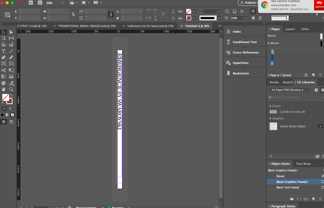Click the fill color box in toolbox
The width and height of the screenshot is (324, 208).
[x=5, y=97]
